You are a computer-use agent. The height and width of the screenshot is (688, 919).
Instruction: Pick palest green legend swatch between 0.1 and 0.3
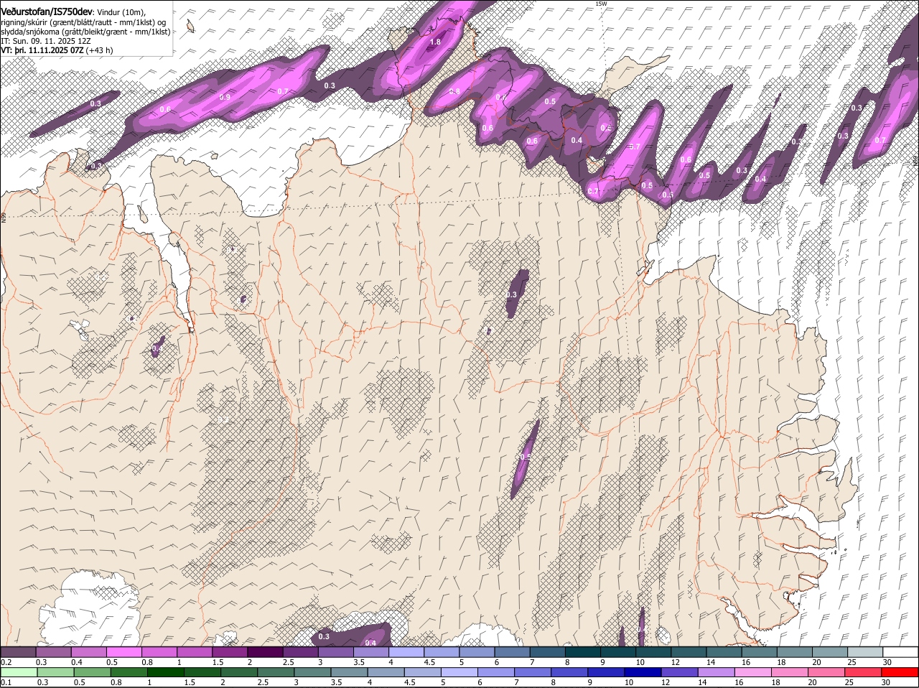[x=19, y=672]
